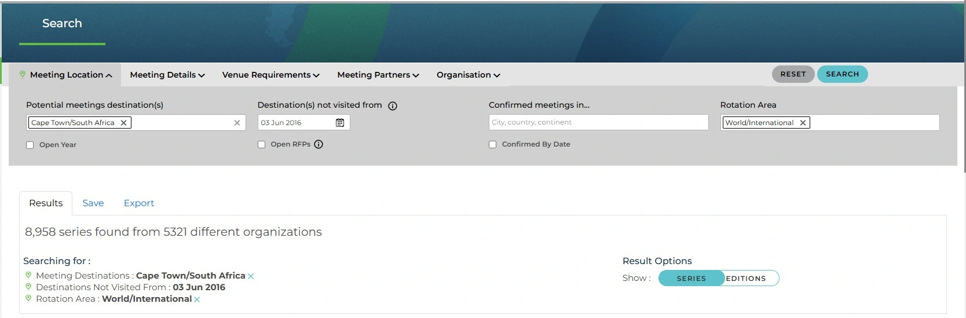Show info about Destination(s) not visited from
966x318 pixels.
click(393, 106)
